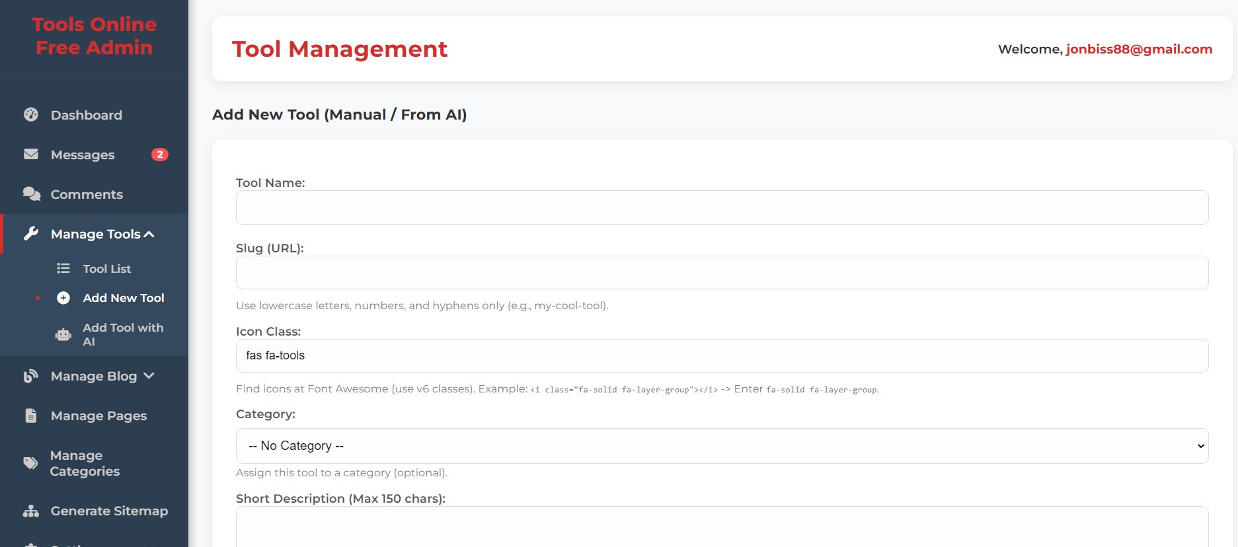Click the Add Tool with AI robot icon
1238x547 pixels.
pos(63,335)
